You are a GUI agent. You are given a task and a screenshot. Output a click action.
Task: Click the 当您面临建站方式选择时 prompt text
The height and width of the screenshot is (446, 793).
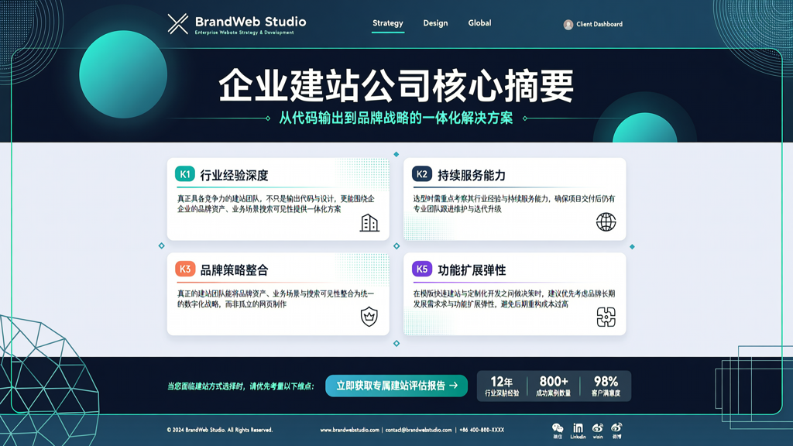tap(241, 386)
